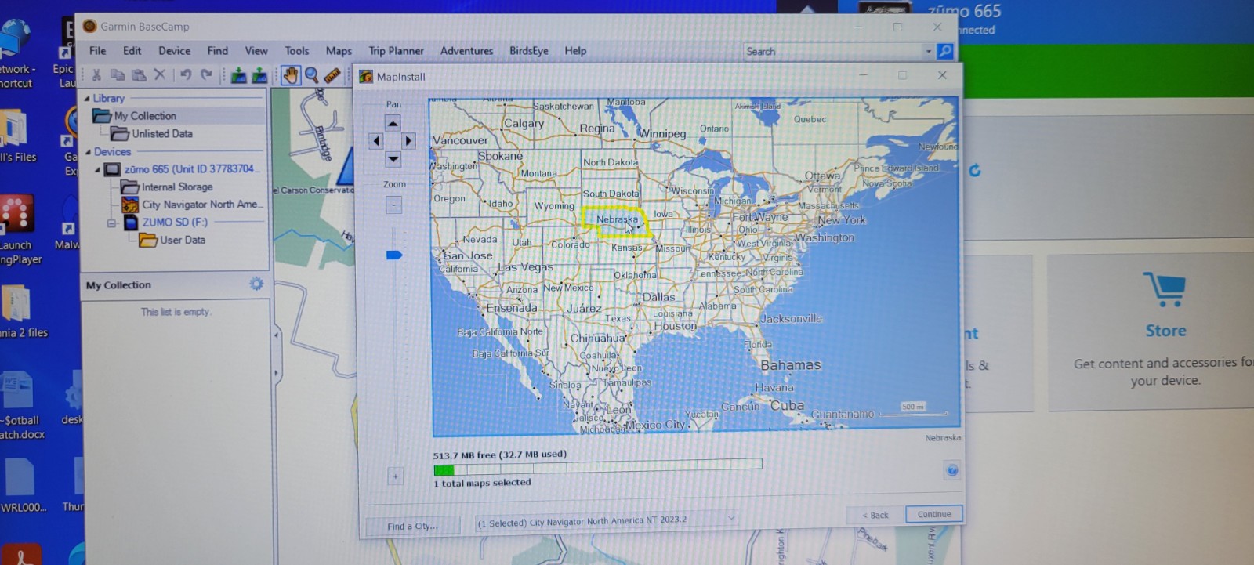Collapse side panel with lower splitter arrow
Viewport: 1254px width, 565px height.
click(x=276, y=374)
